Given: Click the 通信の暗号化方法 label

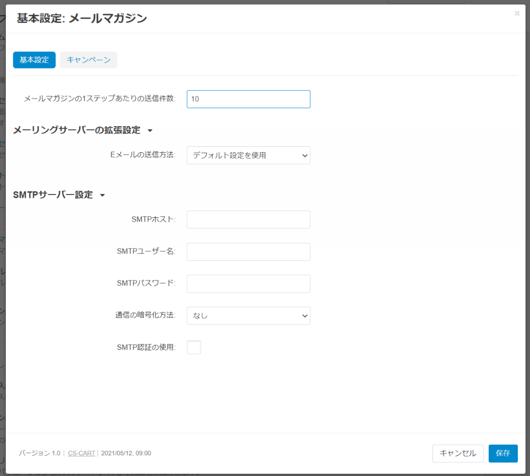Looking at the screenshot, I should [145, 315].
